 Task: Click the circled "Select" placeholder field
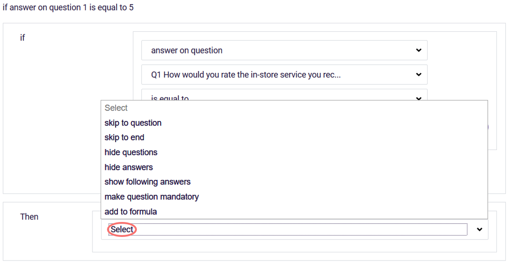pyautogui.click(x=121, y=229)
